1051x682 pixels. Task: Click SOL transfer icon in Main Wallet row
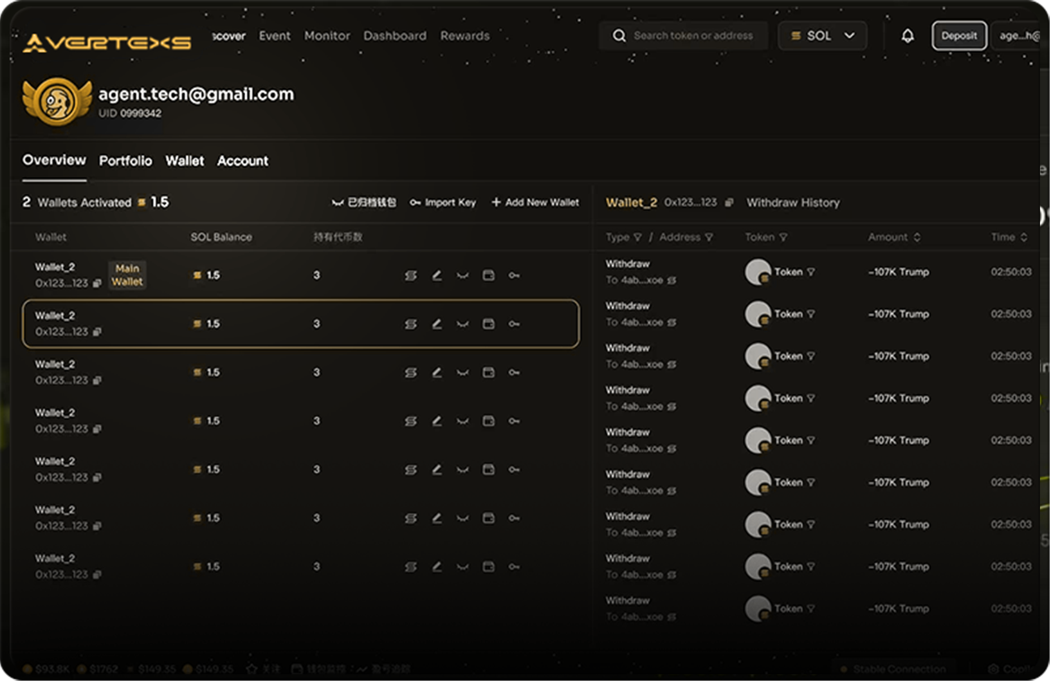pos(410,275)
